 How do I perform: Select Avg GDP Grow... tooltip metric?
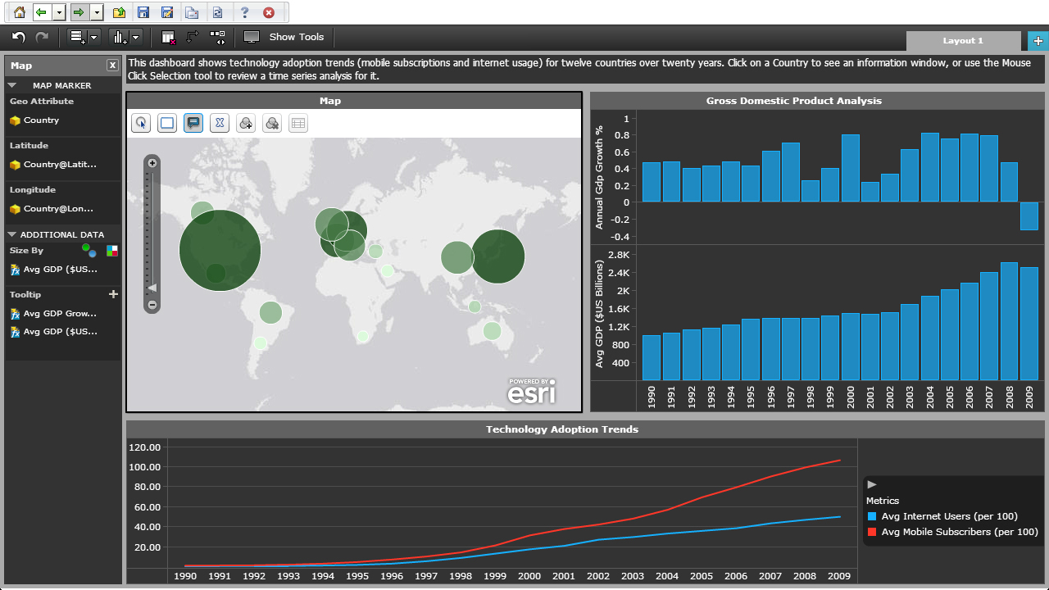coord(54,313)
